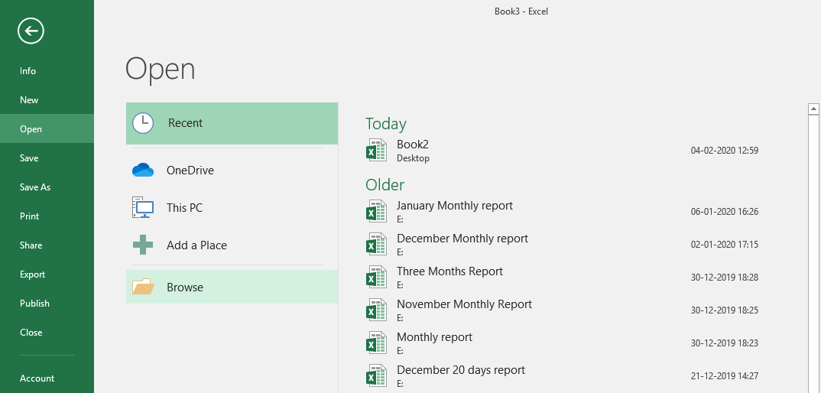Click the back arrow to return to workbook

(31, 31)
